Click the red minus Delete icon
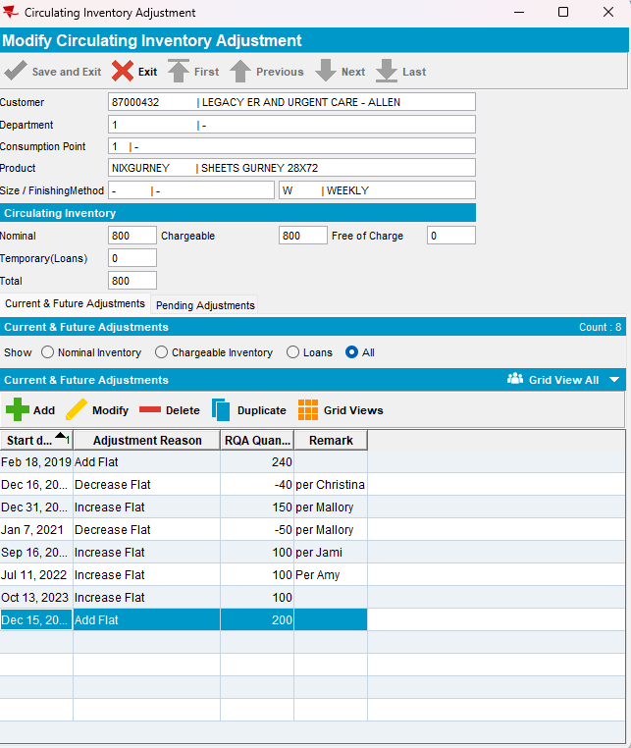 [x=150, y=410]
